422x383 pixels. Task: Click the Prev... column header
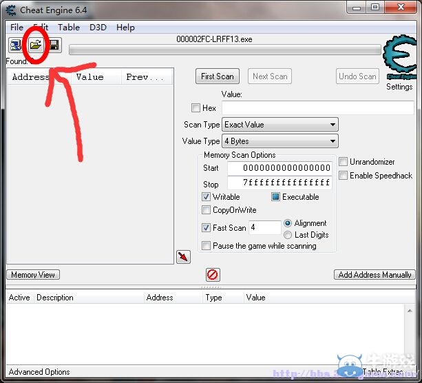[x=147, y=77]
